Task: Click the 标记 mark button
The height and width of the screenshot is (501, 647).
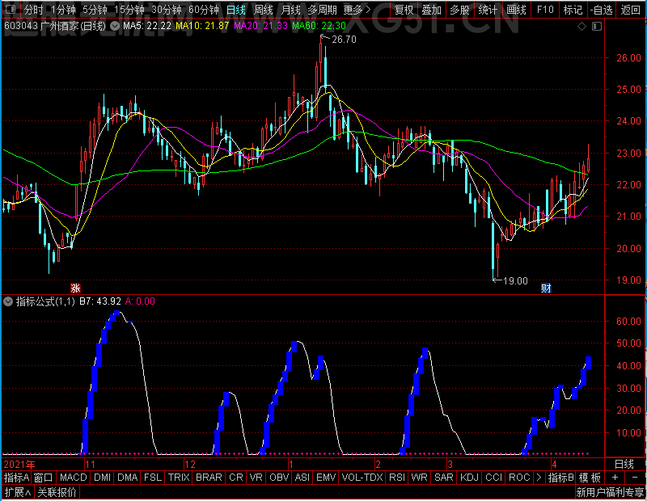Action: 573,9
